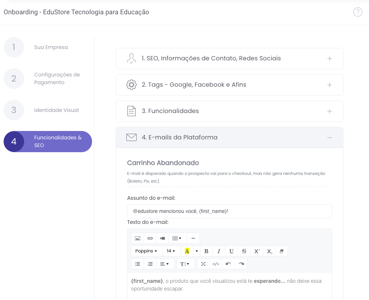The image size is (369, 300).
Task: Click the eraser to remove font style
Action: point(281,251)
